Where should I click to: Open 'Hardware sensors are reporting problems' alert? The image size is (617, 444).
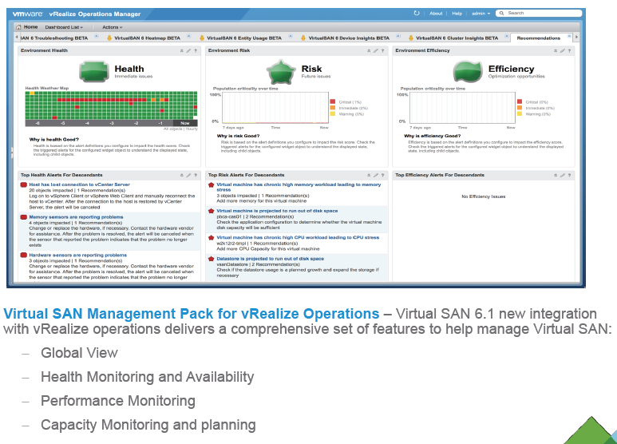point(78,256)
